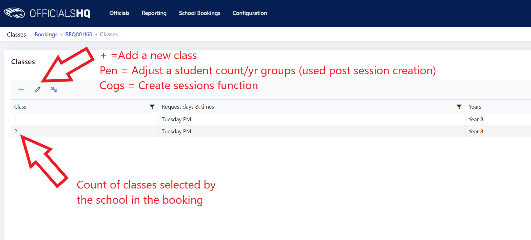Open the Request days & times filter
Screen dimensions: 531x240
[x=459, y=107]
